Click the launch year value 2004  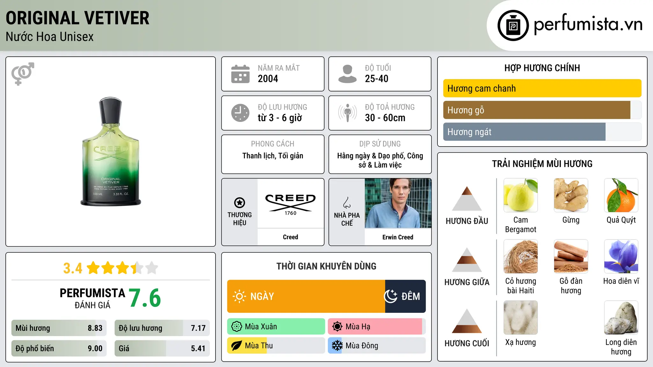(x=268, y=79)
